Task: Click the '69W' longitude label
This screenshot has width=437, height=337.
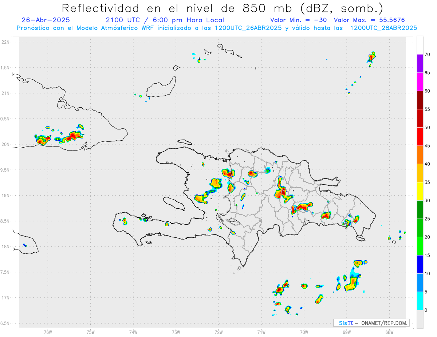Action: [347, 332]
